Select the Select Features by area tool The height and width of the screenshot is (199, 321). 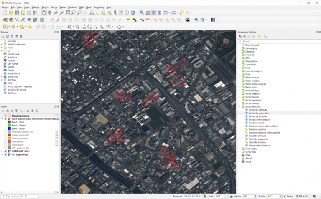tap(5, 27)
